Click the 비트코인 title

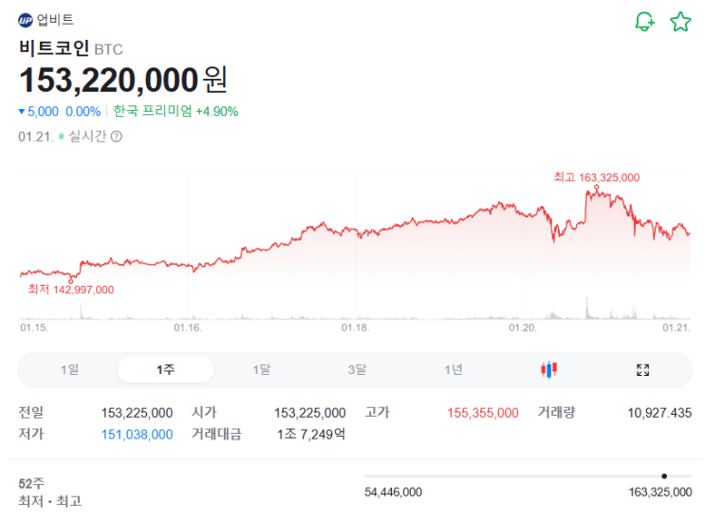click(53, 48)
